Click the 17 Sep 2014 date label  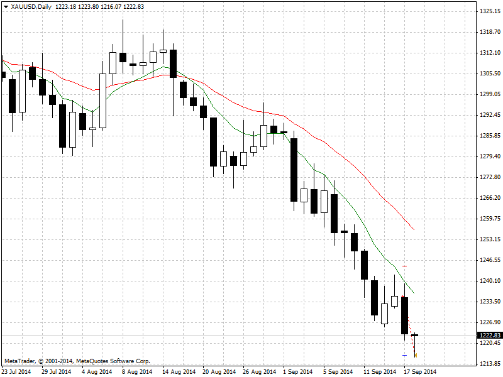pos(420,372)
